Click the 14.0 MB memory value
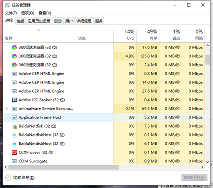Viewport: 213px width, 188px height. pyautogui.click(x=150, y=82)
